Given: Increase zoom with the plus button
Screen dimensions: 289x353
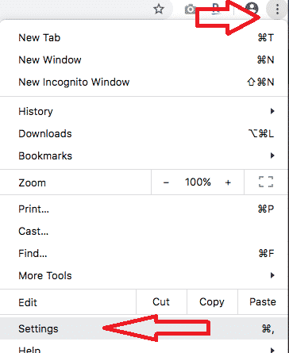Looking at the screenshot, I should click(x=228, y=182).
